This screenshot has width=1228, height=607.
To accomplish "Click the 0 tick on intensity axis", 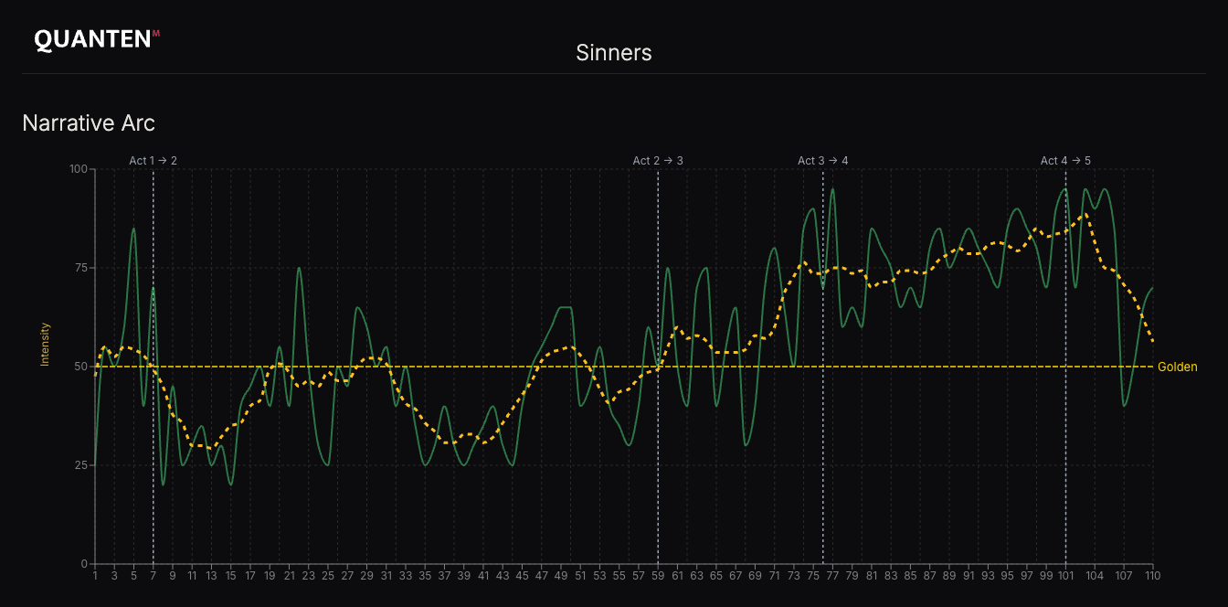I will pyautogui.click(x=83, y=564).
